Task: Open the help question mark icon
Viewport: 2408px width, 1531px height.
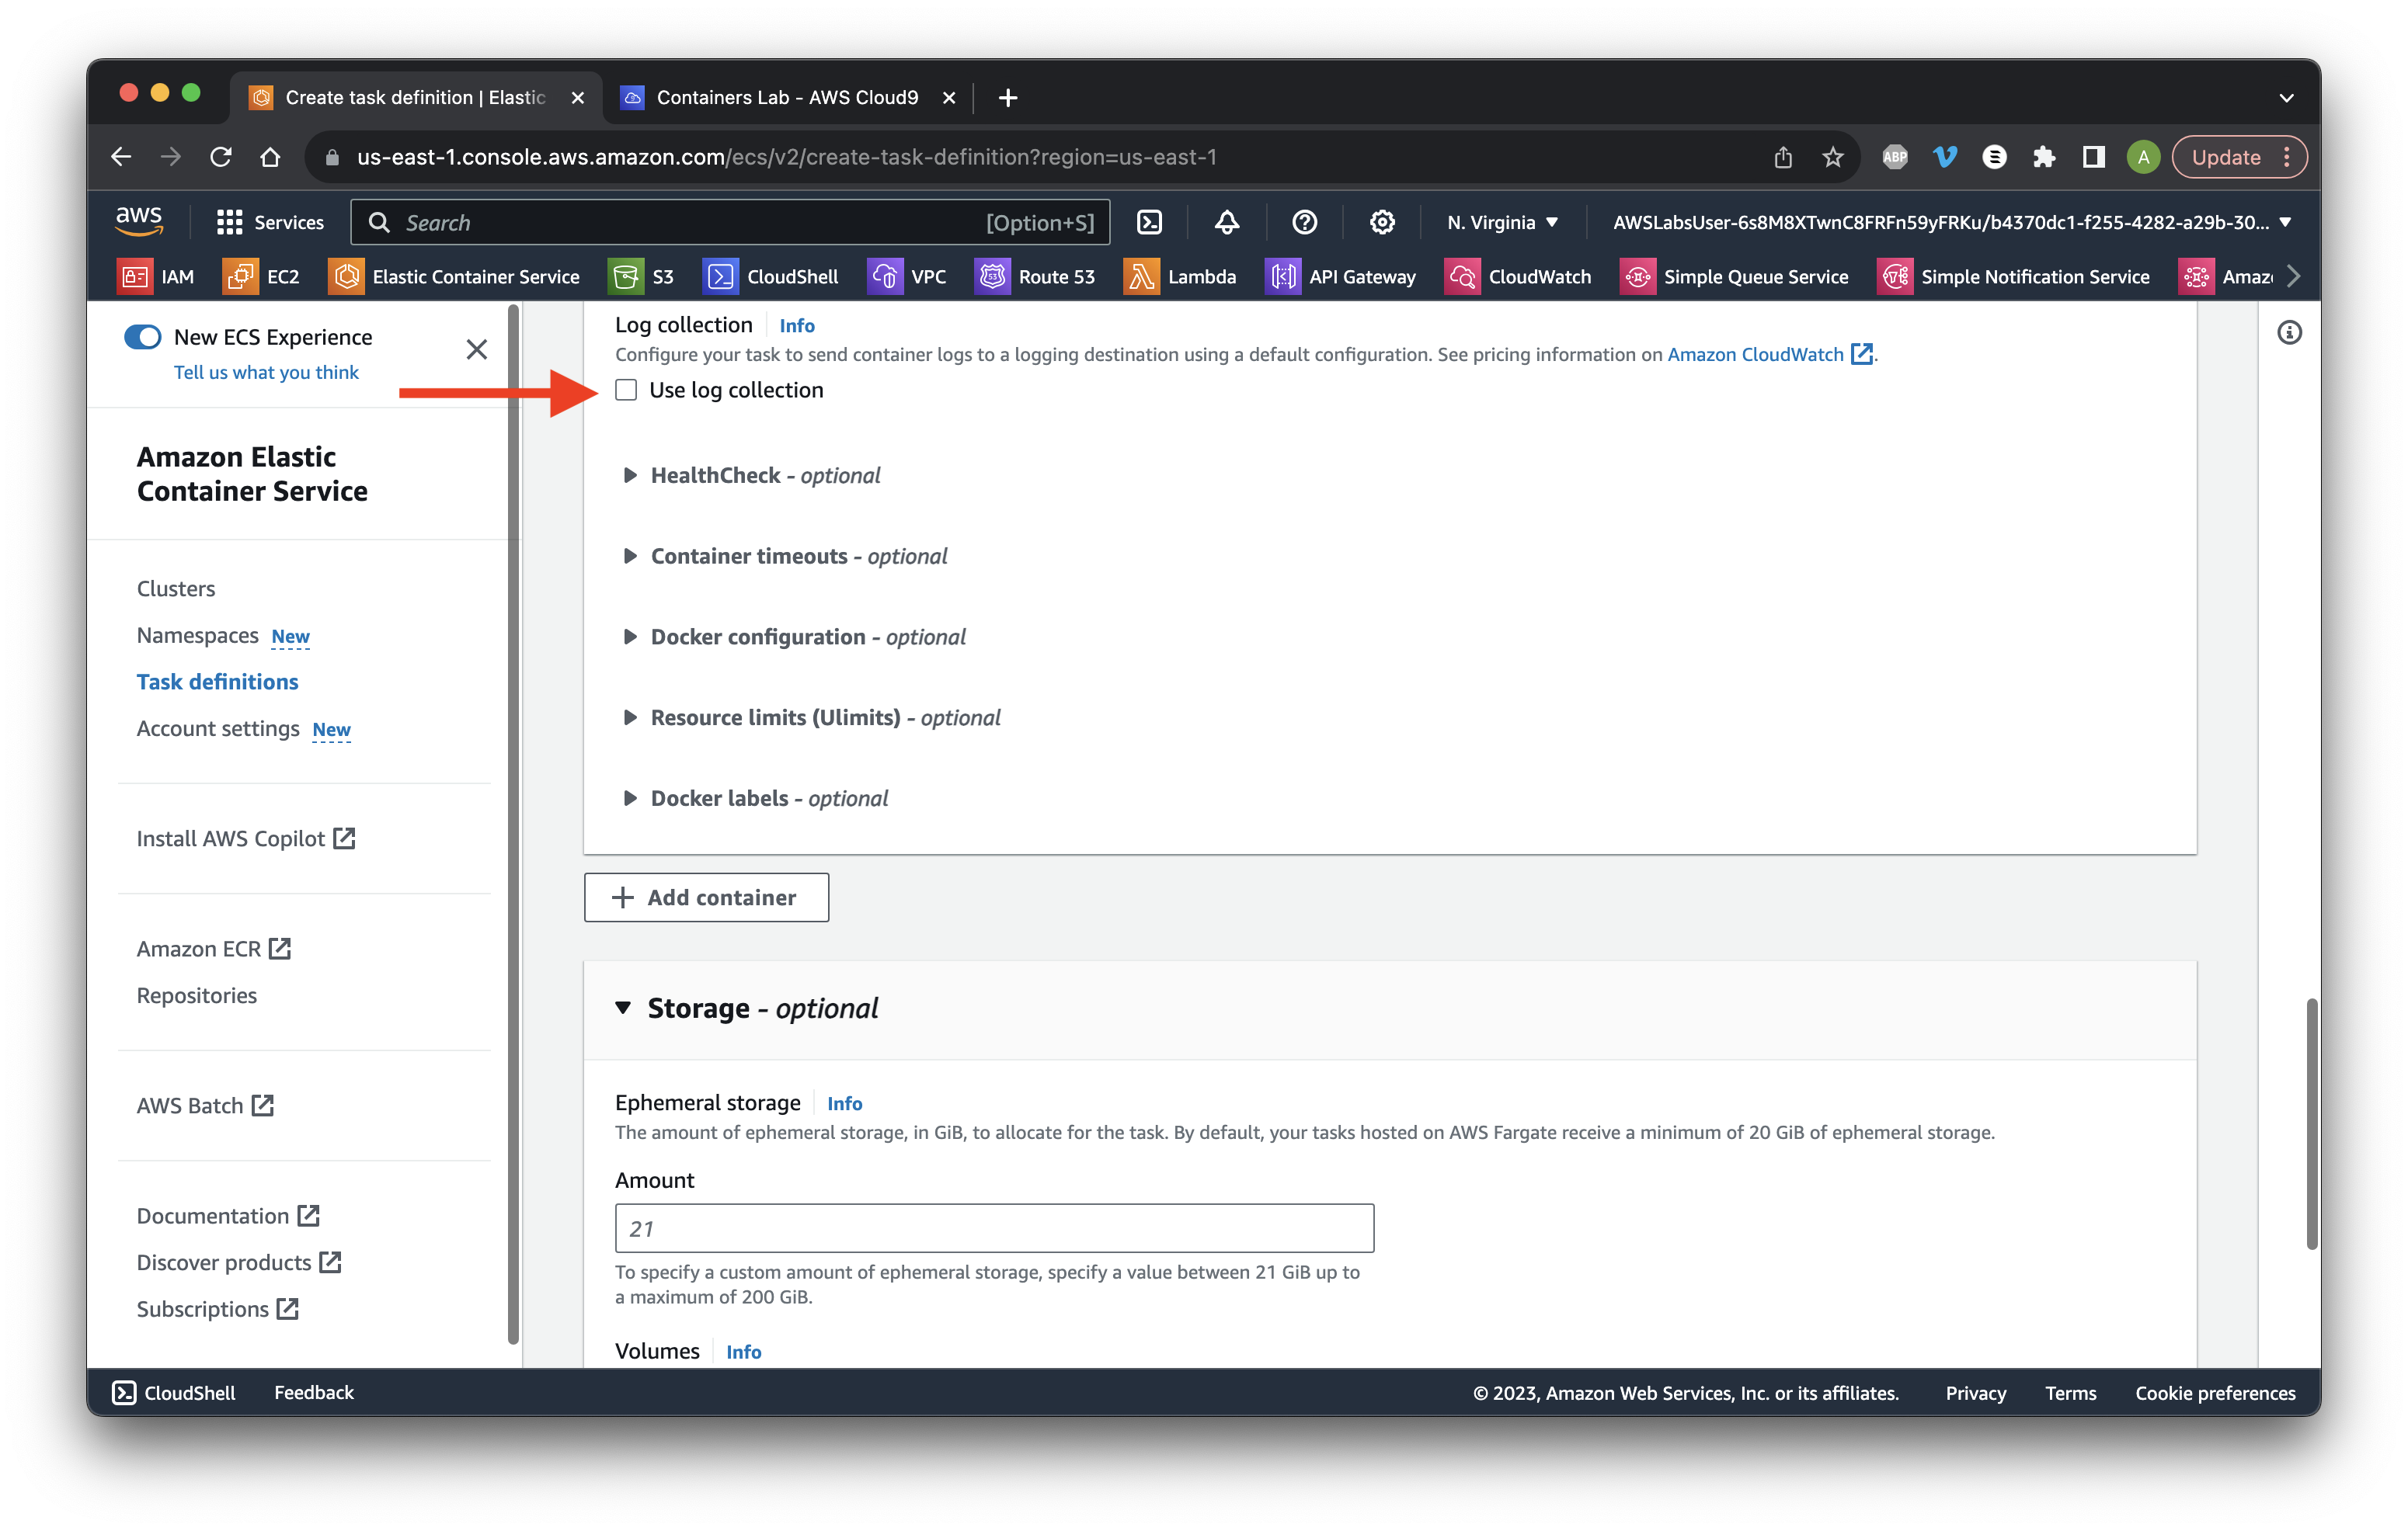Action: [1304, 222]
